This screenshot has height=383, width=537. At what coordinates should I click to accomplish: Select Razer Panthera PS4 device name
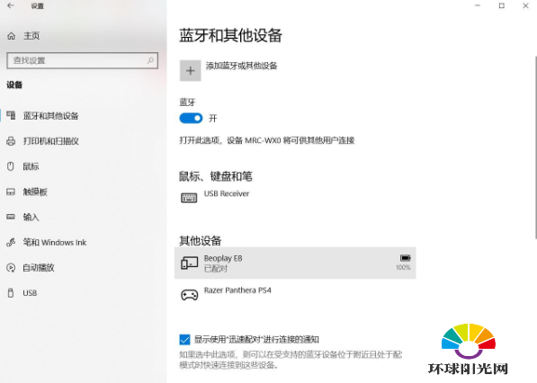tap(237, 290)
